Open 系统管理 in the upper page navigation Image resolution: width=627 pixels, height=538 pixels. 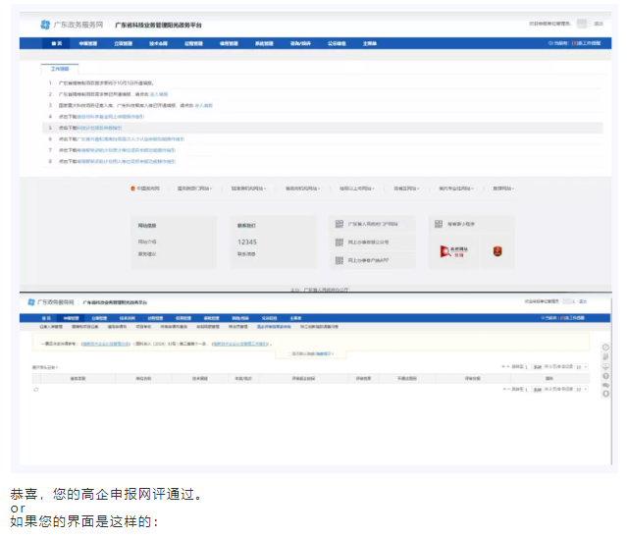[264, 43]
